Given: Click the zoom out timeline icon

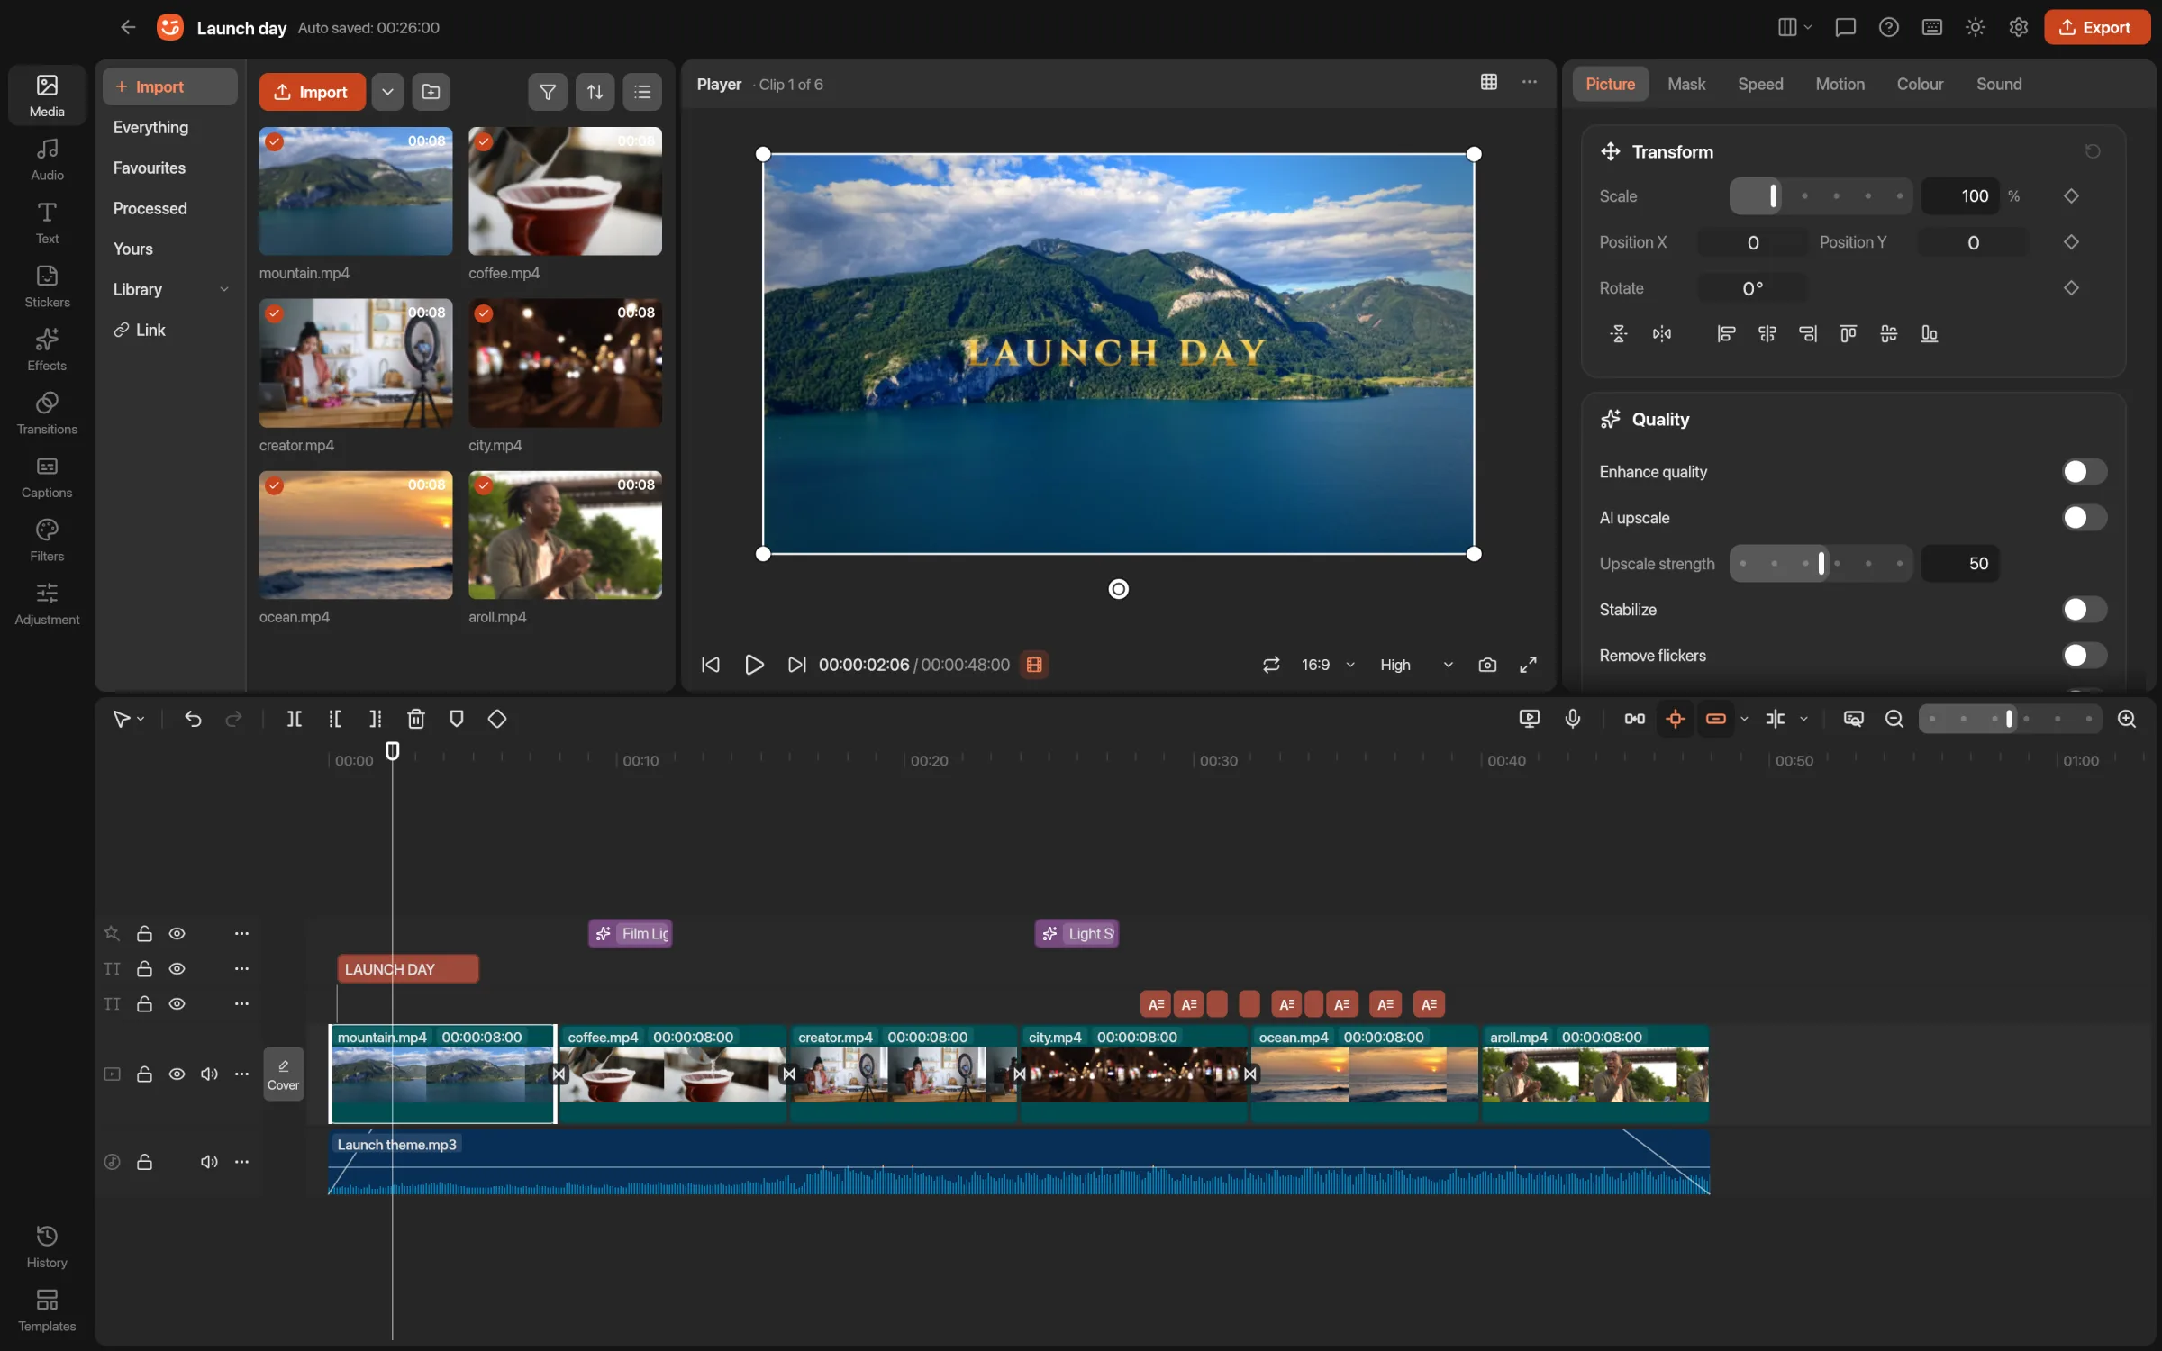Looking at the screenshot, I should (x=1894, y=719).
